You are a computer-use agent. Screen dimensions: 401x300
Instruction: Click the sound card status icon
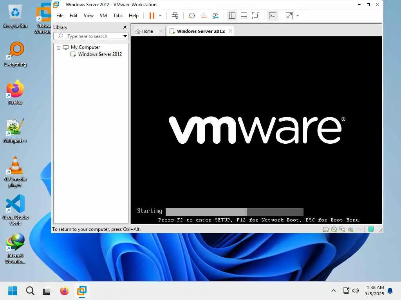click(x=350, y=229)
